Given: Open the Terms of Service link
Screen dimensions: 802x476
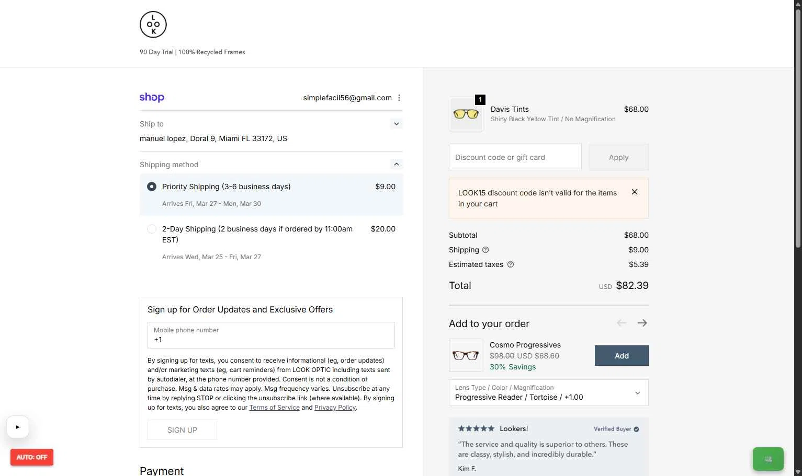Looking at the screenshot, I should pos(274,408).
